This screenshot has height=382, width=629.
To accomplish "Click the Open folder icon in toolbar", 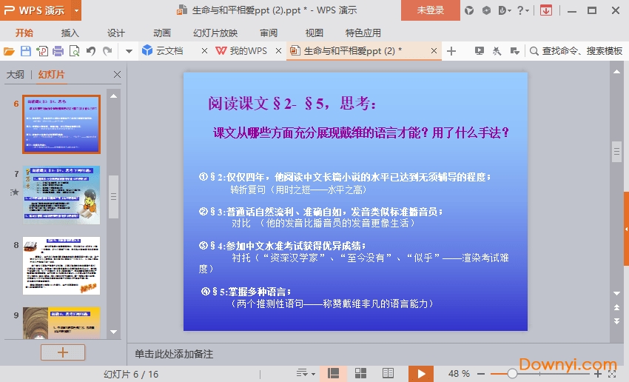I will (9, 51).
